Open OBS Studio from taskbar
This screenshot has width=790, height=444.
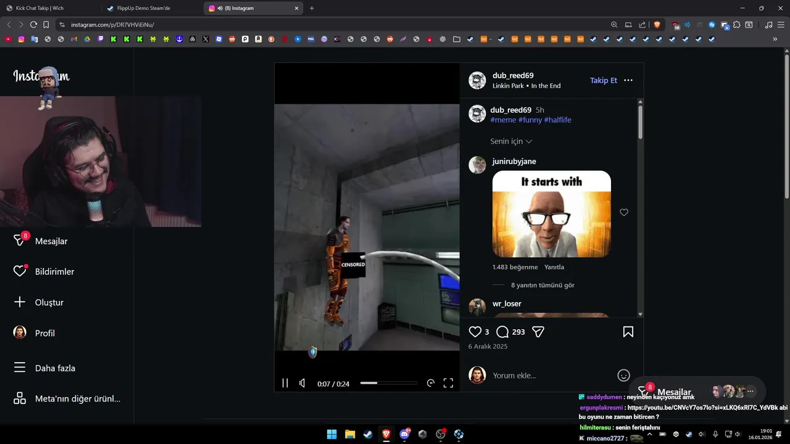[x=441, y=434]
